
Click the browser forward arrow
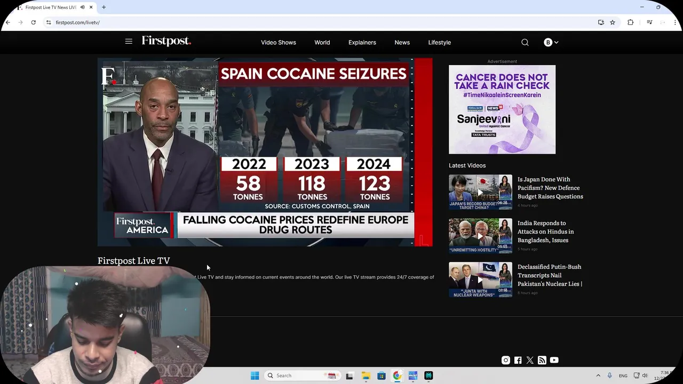pyautogui.click(x=21, y=22)
